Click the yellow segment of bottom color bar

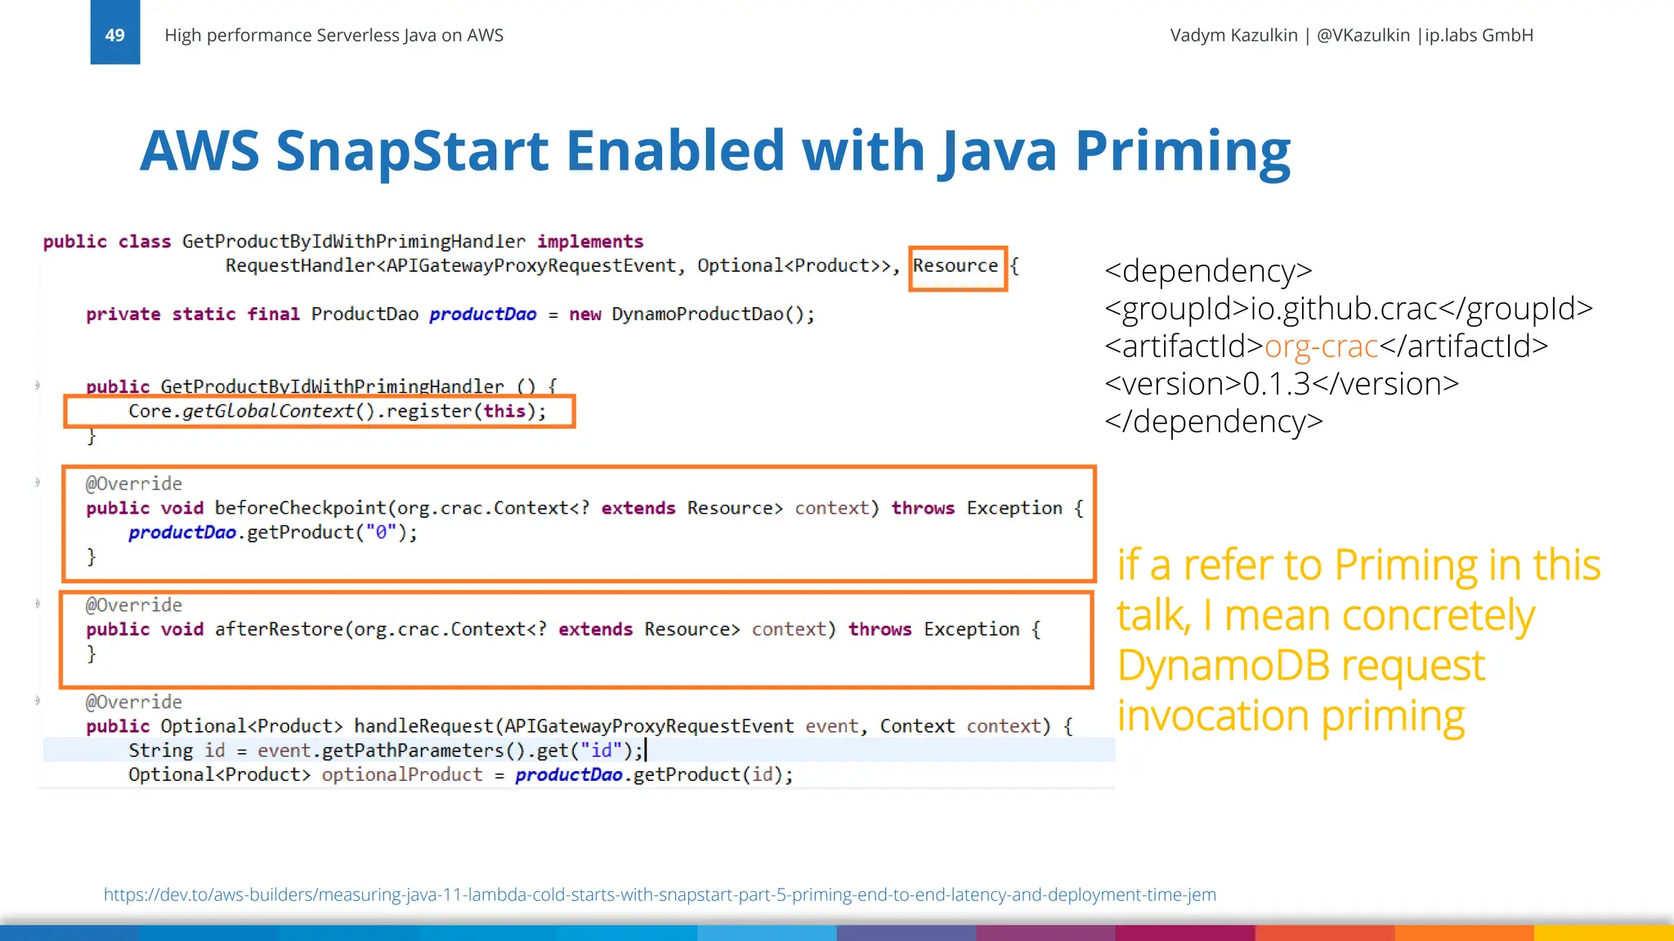pyautogui.click(x=1602, y=933)
